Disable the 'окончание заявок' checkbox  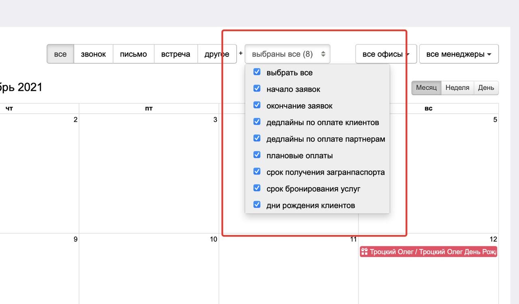(x=257, y=105)
